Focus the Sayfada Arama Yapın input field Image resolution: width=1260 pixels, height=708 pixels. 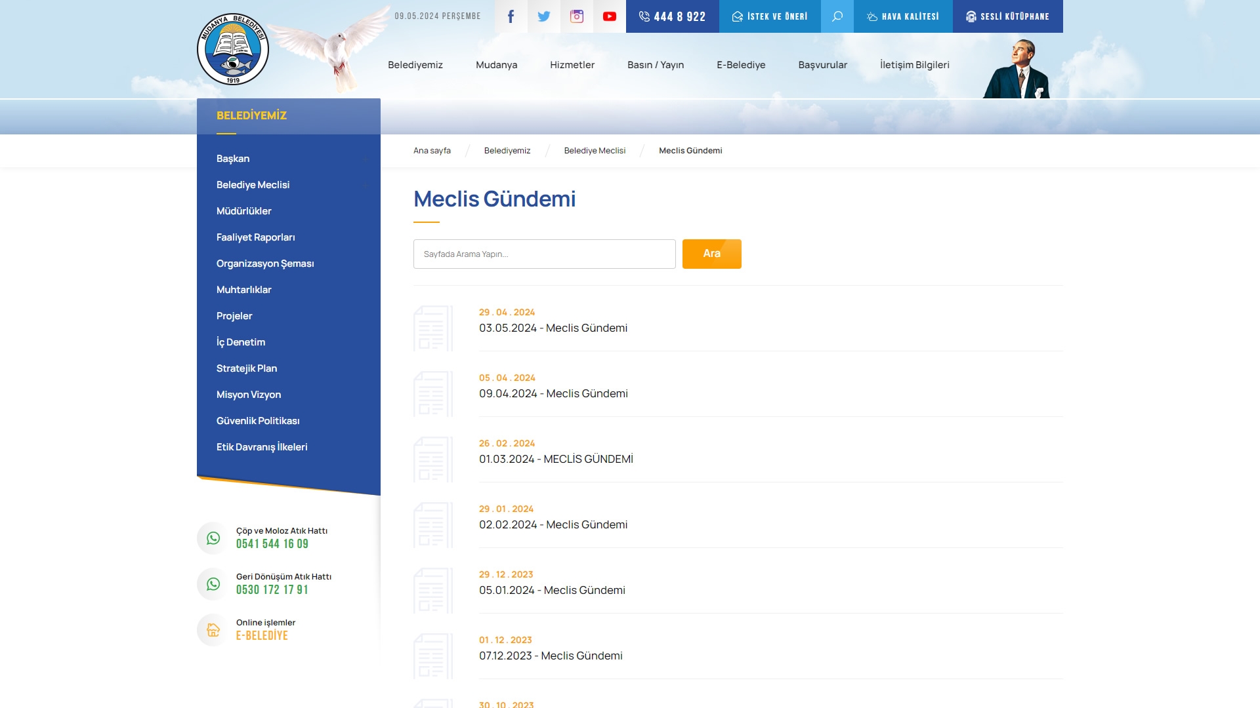pyautogui.click(x=545, y=254)
